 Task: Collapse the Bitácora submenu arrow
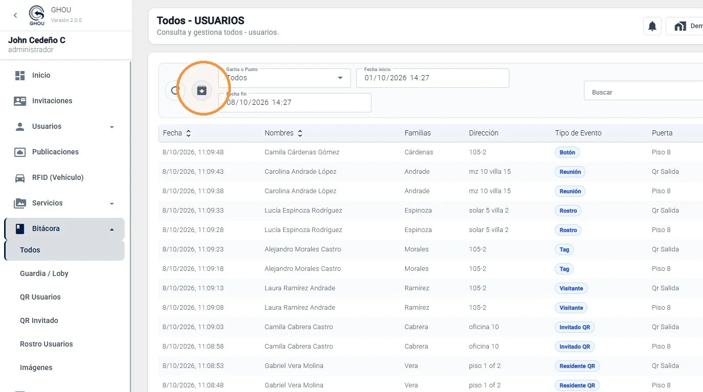pyautogui.click(x=112, y=229)
